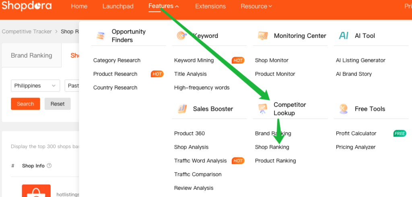The height and width of the screenshot is (197, 412).
Task: Open Shop Ranking under Competitor Lookup
Action: 272,147
